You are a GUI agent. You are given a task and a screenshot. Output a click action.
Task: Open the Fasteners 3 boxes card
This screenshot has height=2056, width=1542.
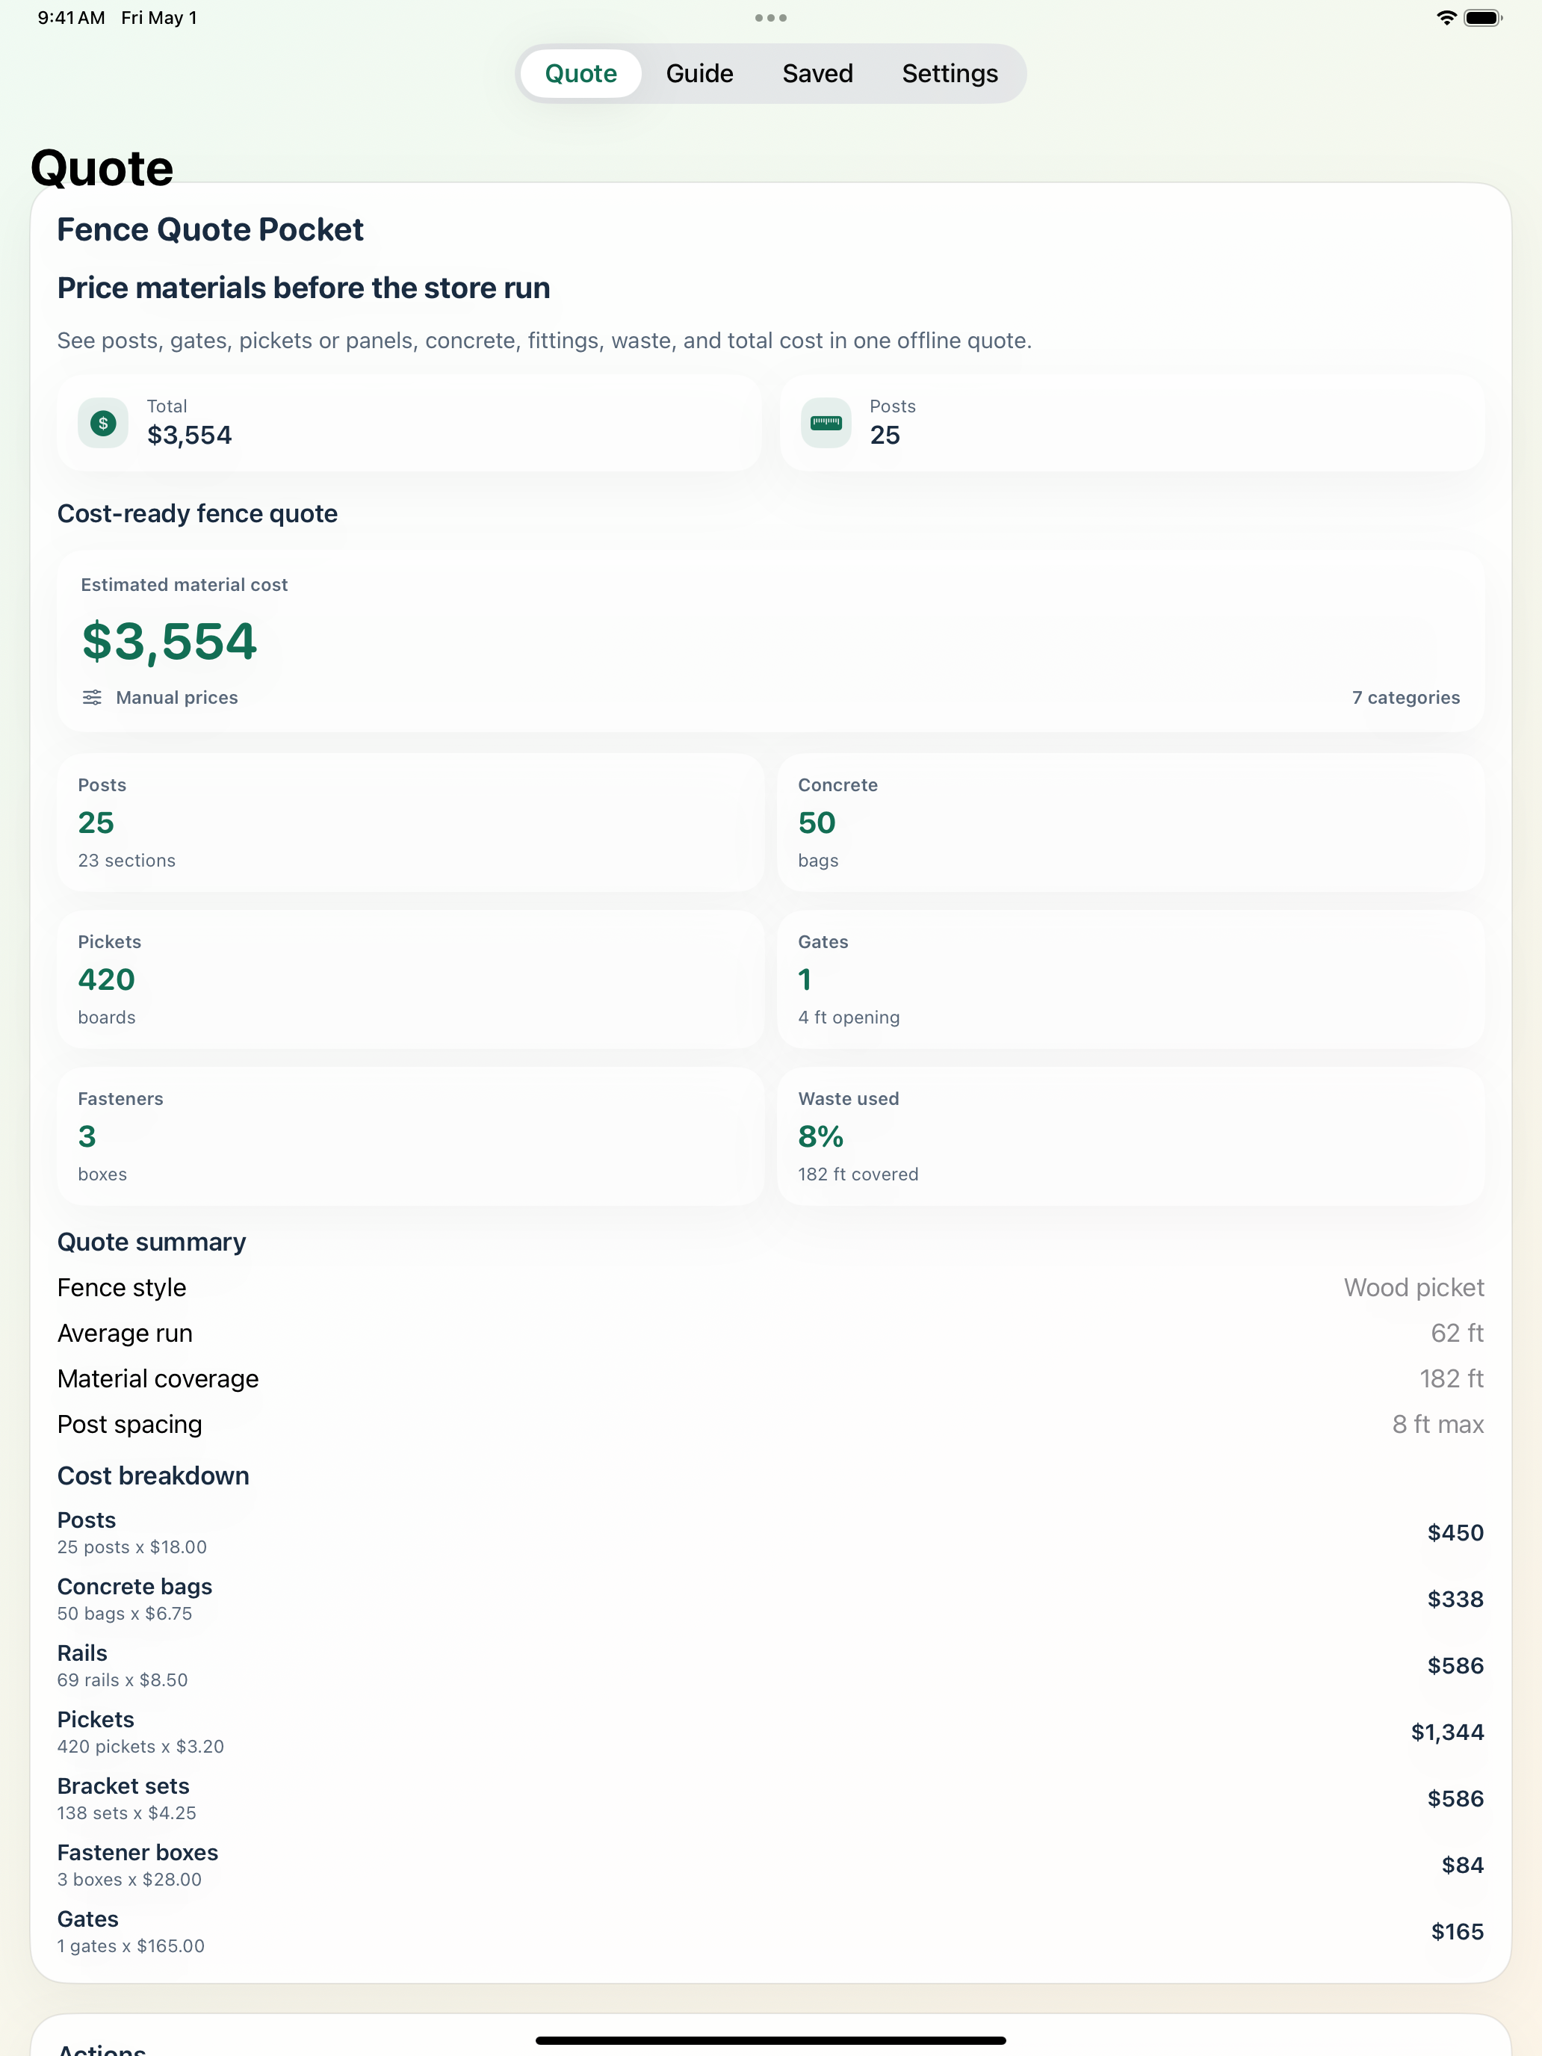click(410, 1137)
